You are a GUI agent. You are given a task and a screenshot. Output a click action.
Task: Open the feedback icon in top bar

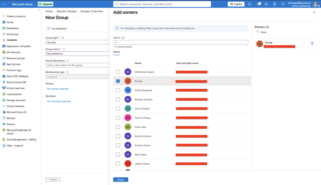coord(283,4)
